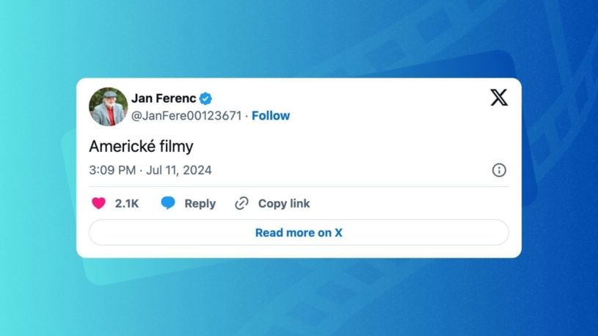Click the 3:09 PM time text
This screenshot has width=598, height=336.
coord(112,170)
